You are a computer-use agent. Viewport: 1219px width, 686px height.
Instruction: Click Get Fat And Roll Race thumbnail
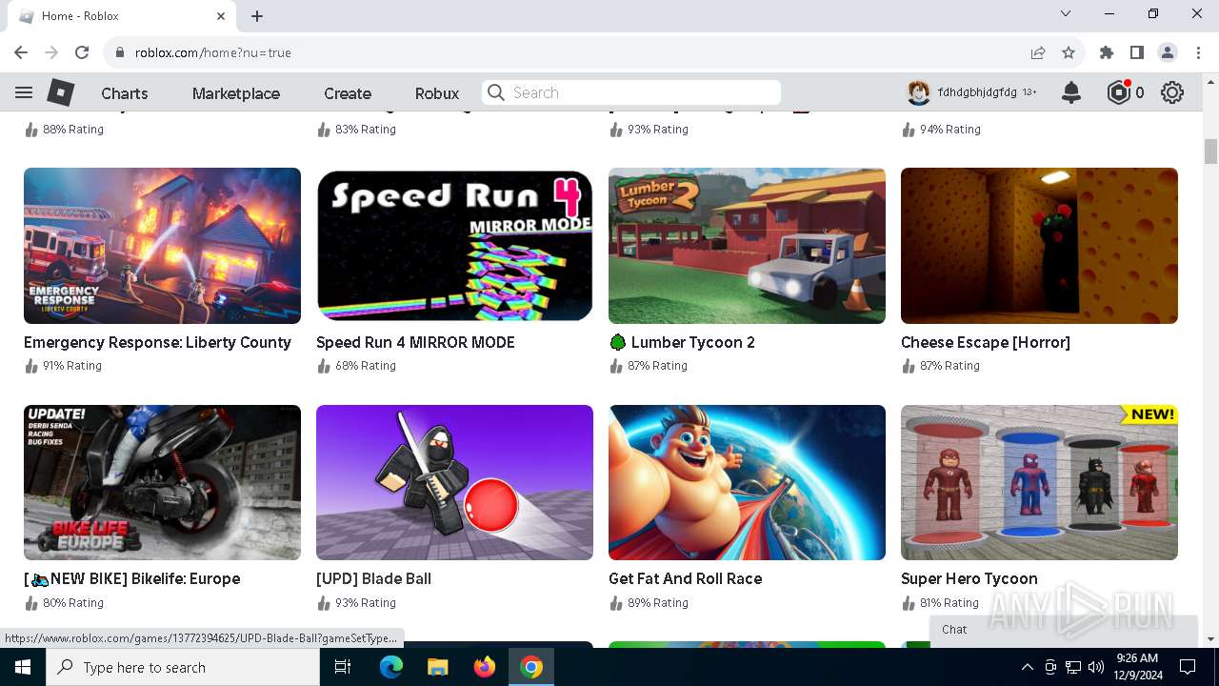747,482
